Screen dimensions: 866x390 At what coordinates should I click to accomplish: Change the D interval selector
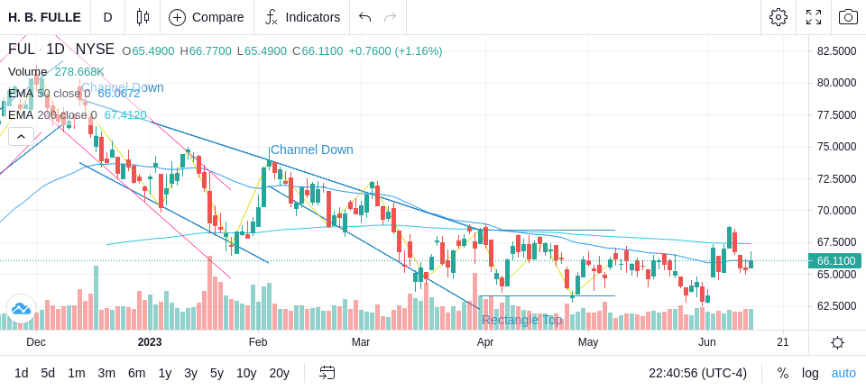click(x=107, y=17)
